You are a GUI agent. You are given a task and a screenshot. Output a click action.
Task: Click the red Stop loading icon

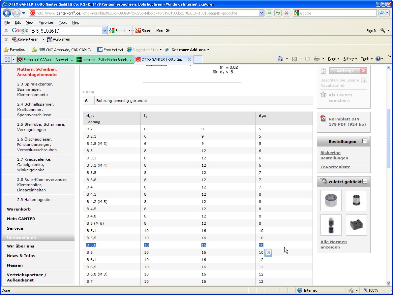click(x=287, y=13)
